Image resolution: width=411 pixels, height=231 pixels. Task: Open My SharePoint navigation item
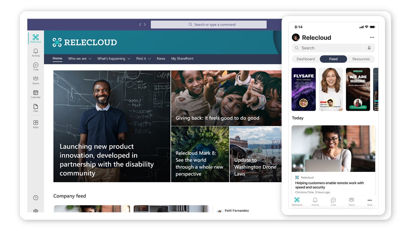(x=182, y=59)
